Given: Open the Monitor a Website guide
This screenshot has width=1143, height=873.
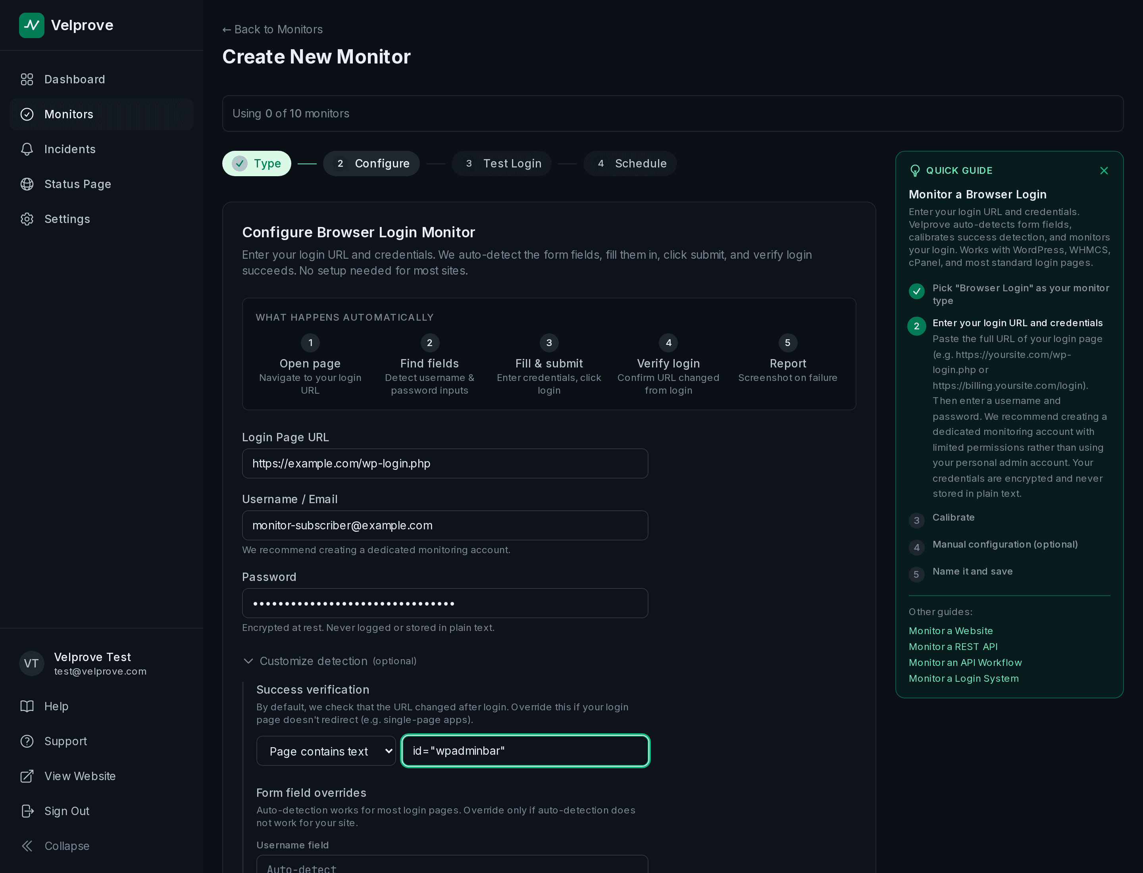Looking at the screenshot, I should (x=951, y=631).
